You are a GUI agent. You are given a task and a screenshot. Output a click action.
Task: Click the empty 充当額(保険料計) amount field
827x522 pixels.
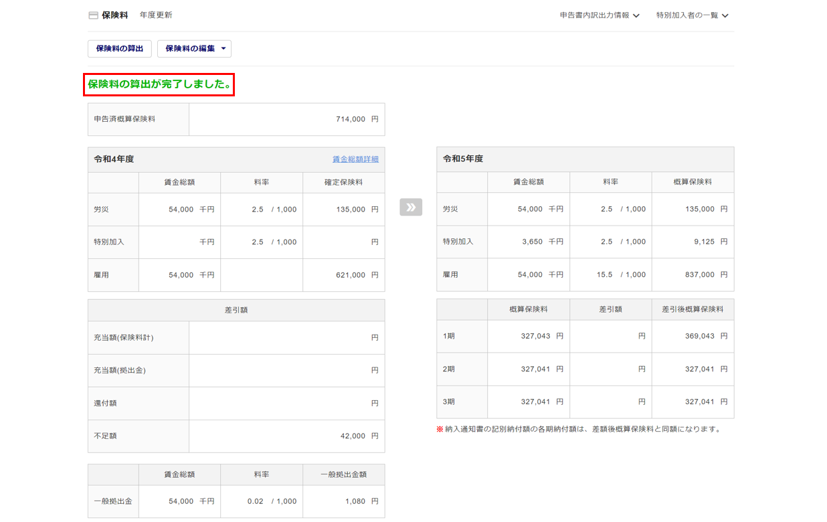pyautogui.click(x=286, y=338)
